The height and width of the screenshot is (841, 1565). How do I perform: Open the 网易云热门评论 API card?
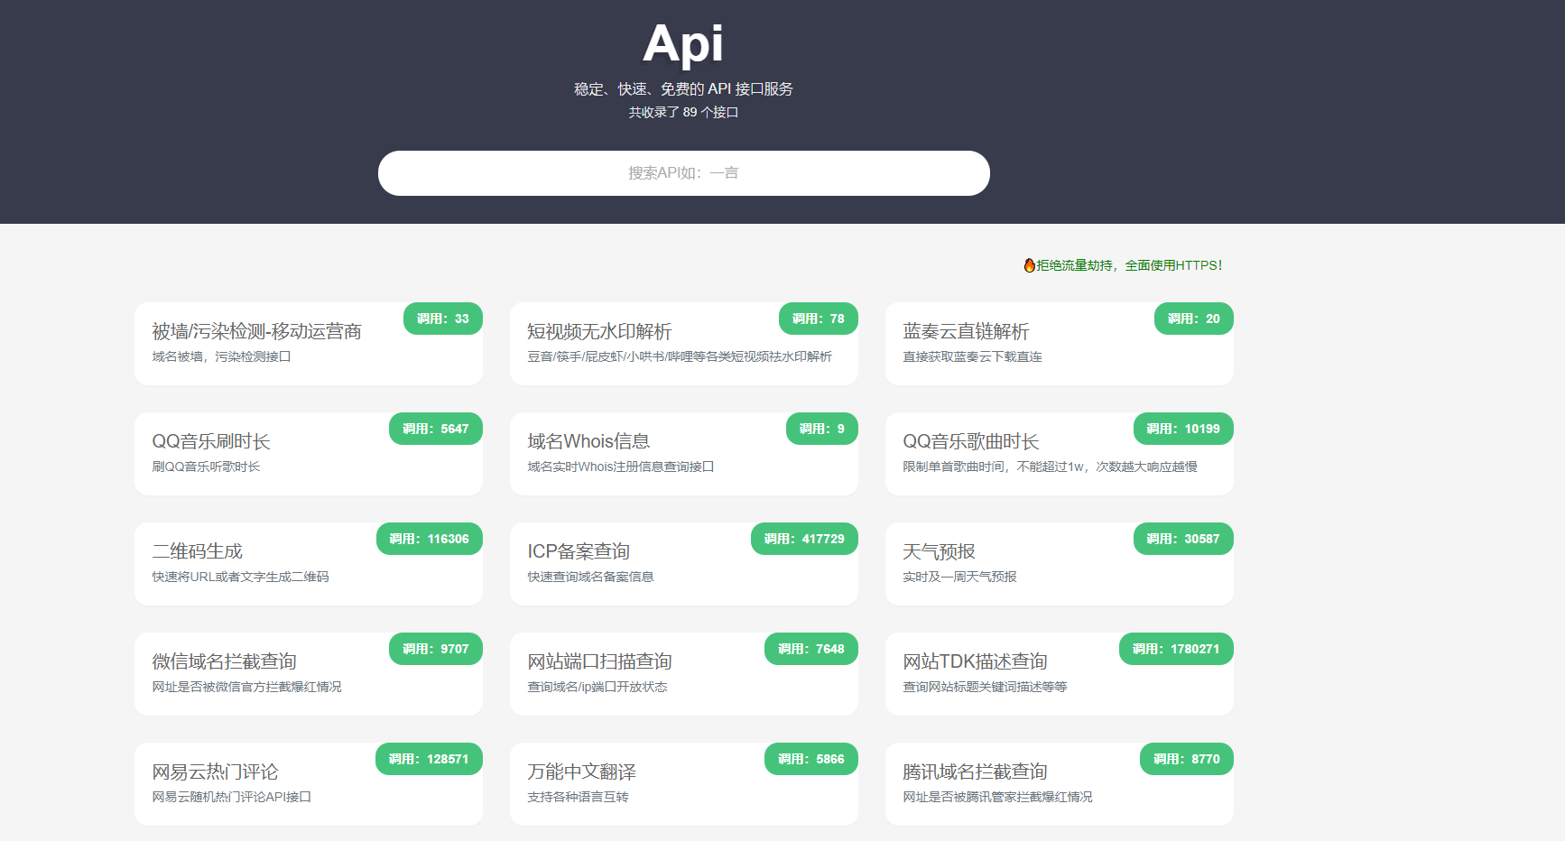[309, 784]
